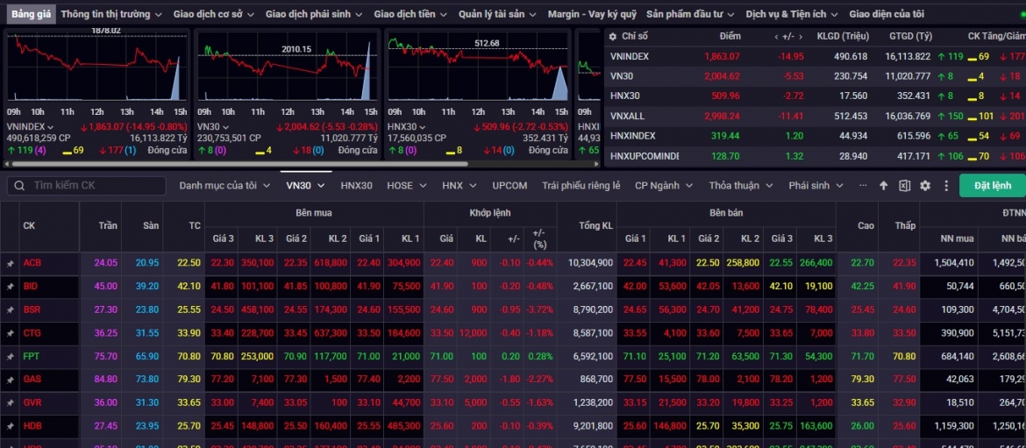Toggle the pin for the GAS row
1026x448 pixels.
point(10,380)
